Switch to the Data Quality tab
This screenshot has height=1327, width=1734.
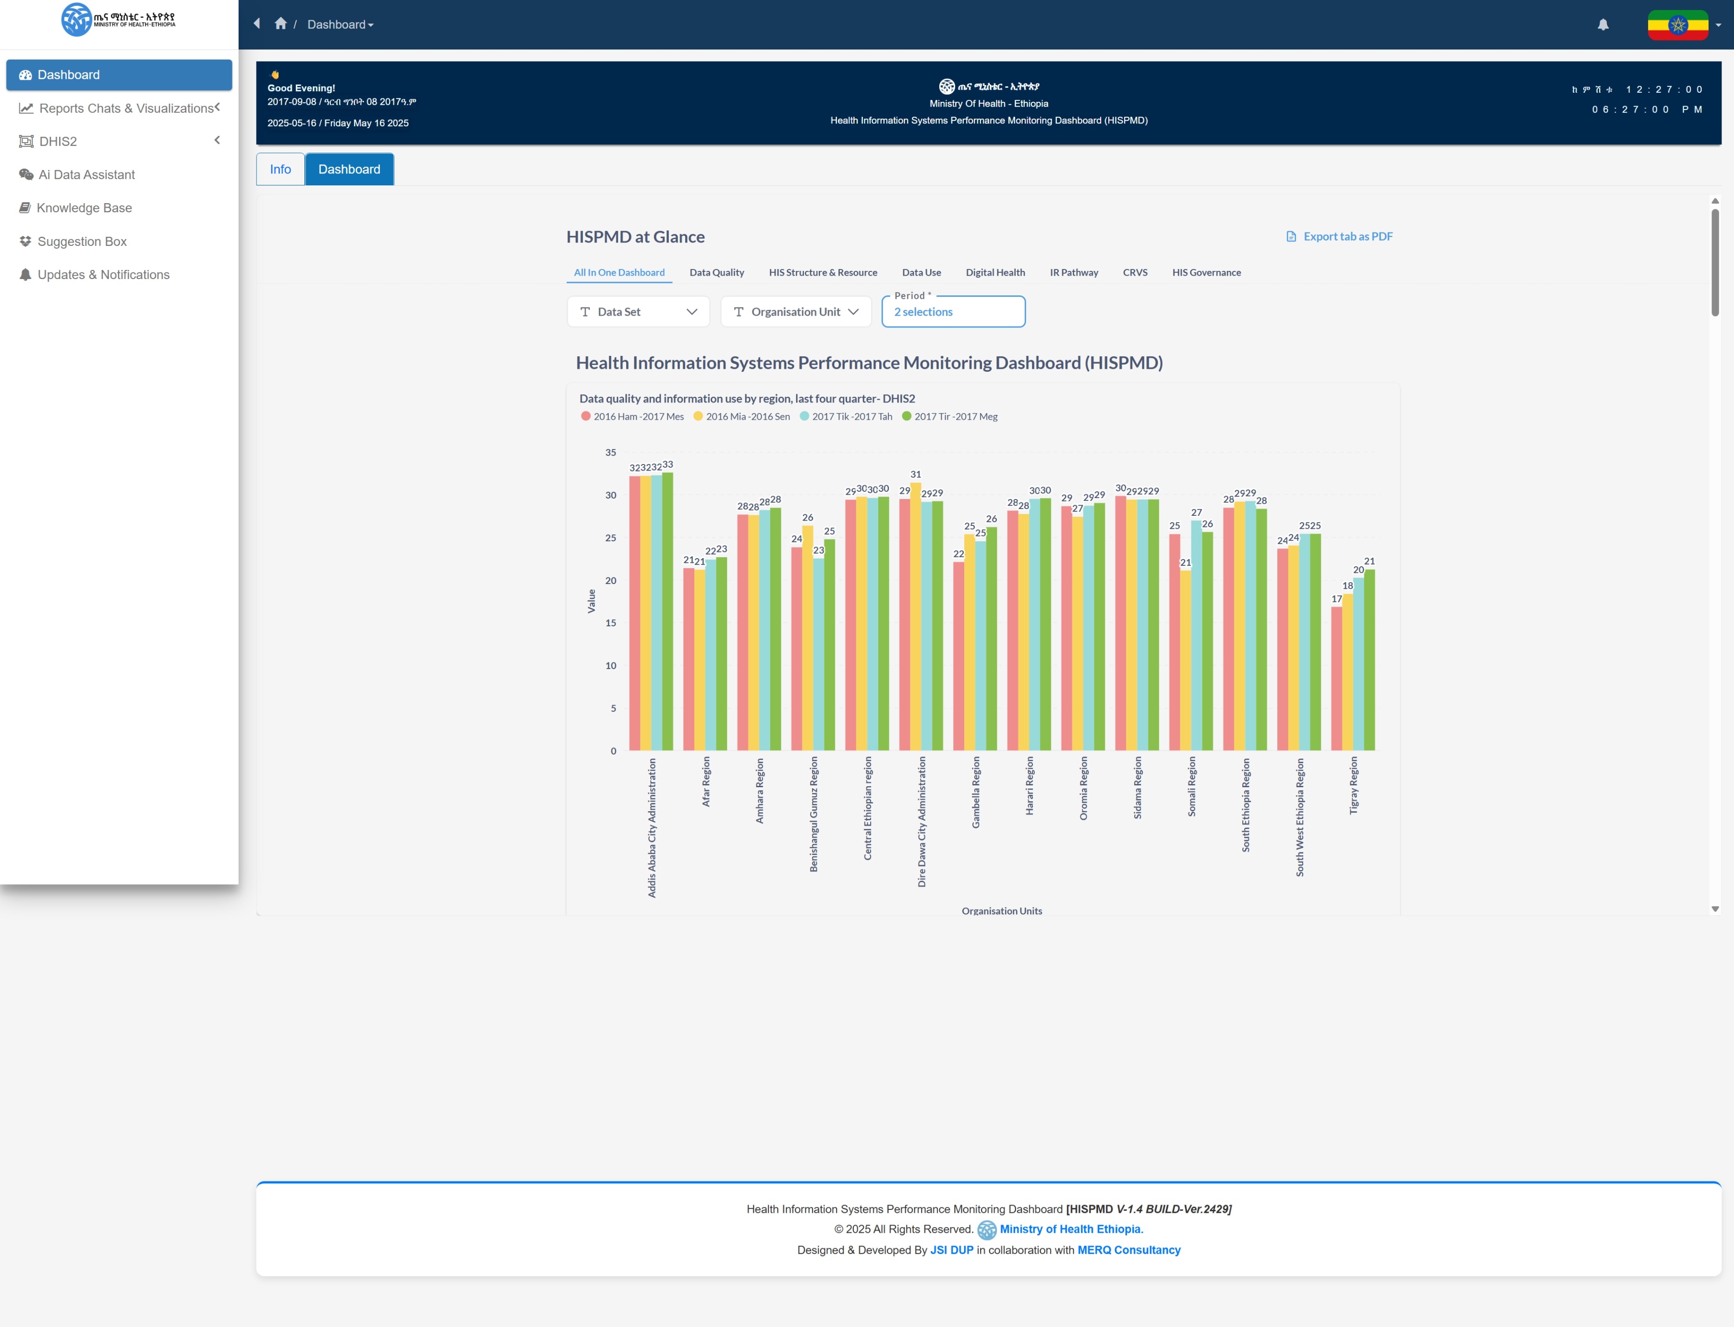point(716,272)
